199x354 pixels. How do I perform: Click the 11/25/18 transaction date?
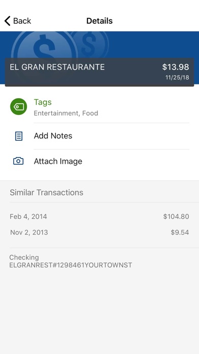click(177, 78)
